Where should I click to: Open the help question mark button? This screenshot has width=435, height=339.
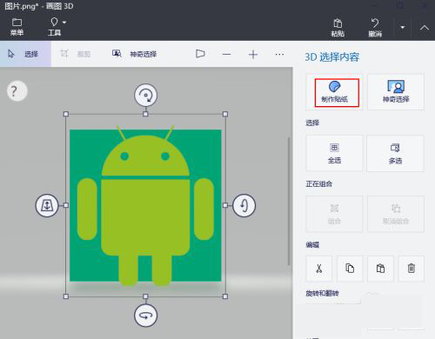coord(17,91)
